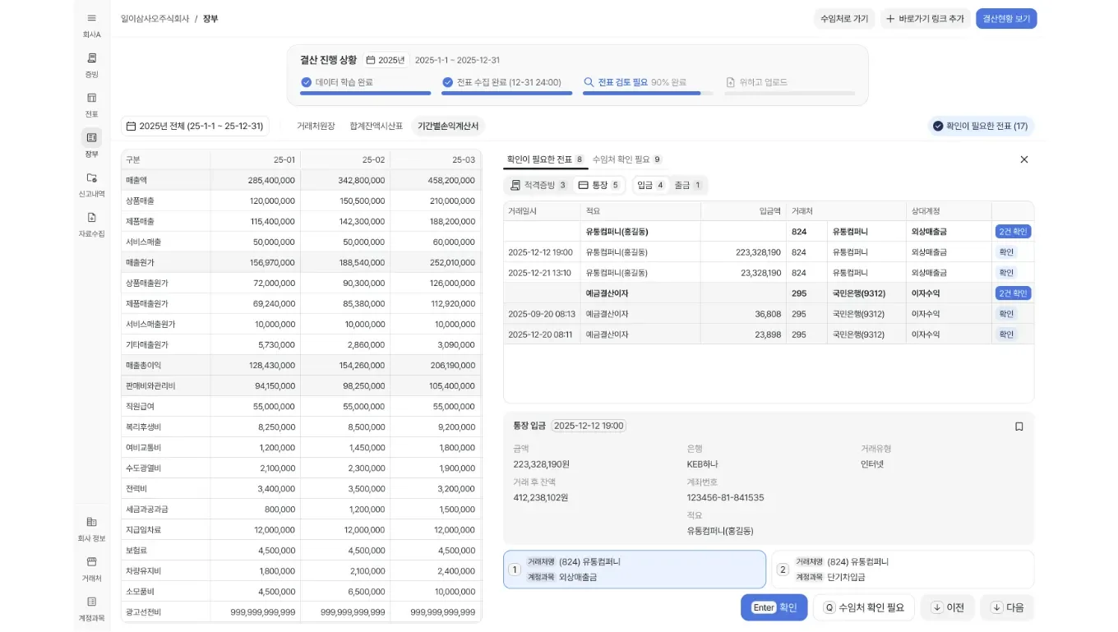The height and width of the screenshot is (632, 1118).
Task: Open 신고내역 from the sidebar
Action: (91, 178)
